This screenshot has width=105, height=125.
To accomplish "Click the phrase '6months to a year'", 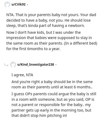I will (x=44, y=49).
